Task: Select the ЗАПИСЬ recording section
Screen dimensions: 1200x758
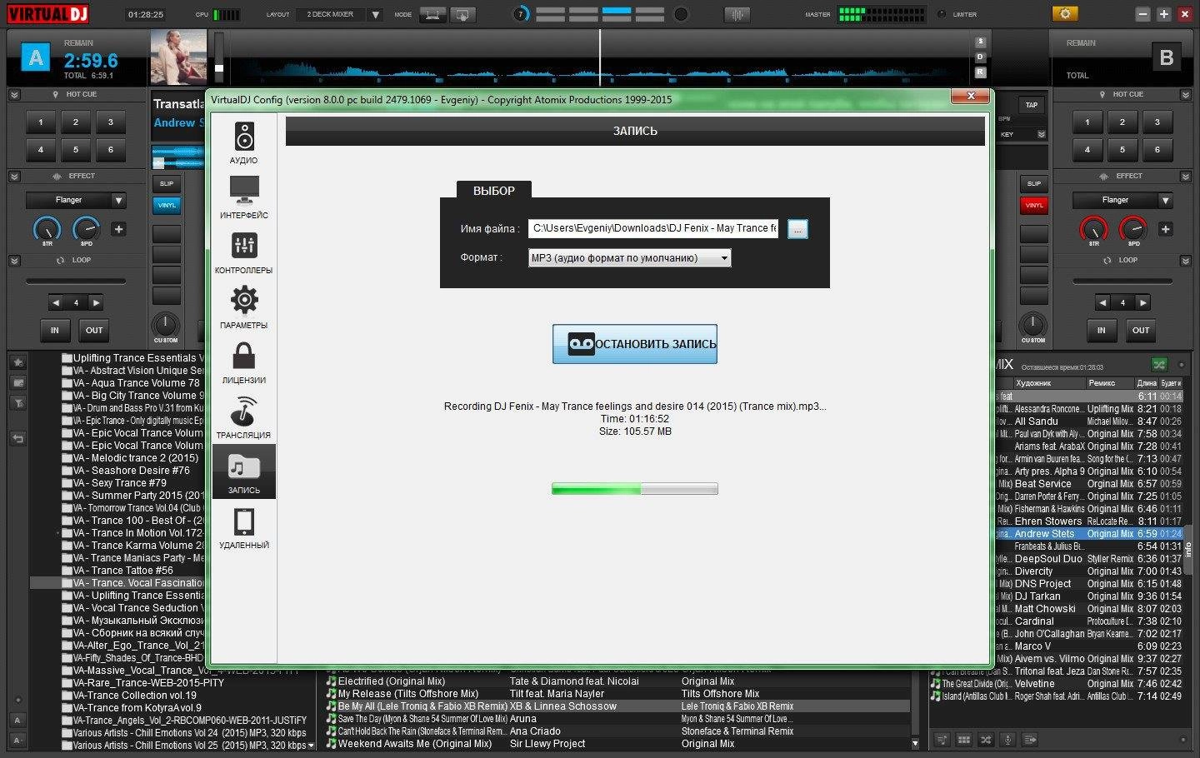Action: (243, 472)
